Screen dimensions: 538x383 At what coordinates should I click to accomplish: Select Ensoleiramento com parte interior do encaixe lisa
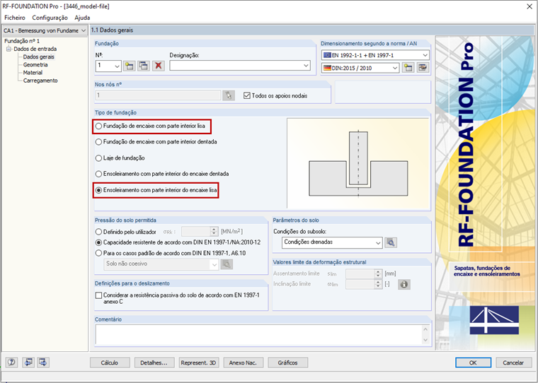[x=98, y=190]
